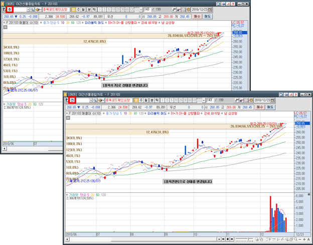Click the red-blue line chart icon in front window toolbar

pos(241,100)
